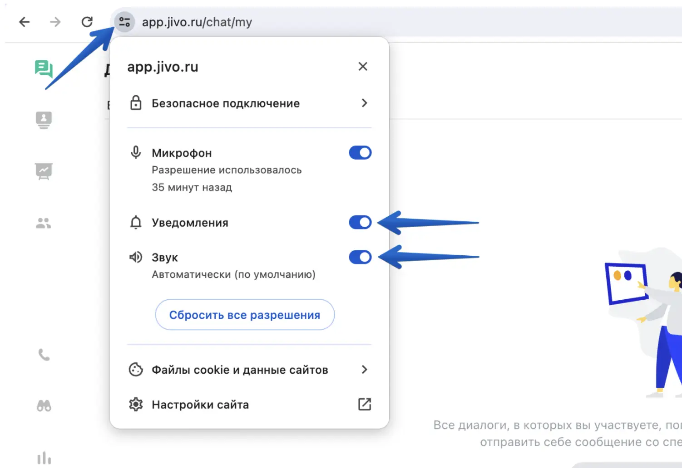Open the phone calls icon in sidebar
The height and width of the screenshot is (468, 682).
(x=44, y=355)
